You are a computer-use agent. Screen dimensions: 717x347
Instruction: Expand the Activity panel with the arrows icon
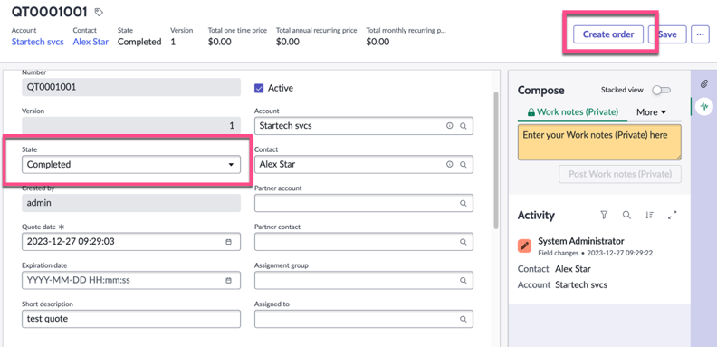[x=672, y=215]
